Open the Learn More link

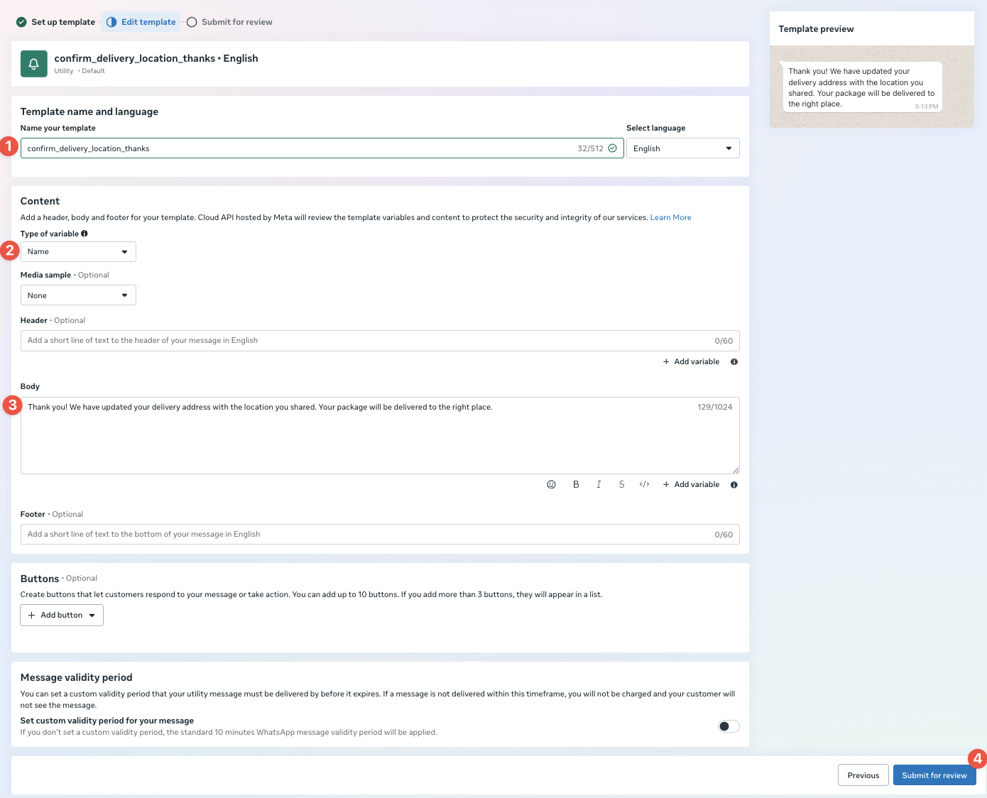670,217
